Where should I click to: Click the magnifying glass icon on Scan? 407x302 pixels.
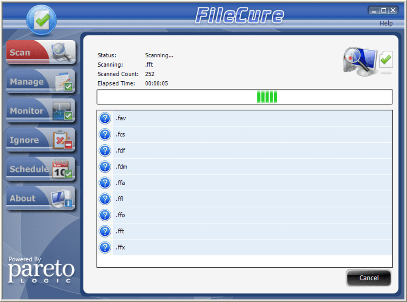(x=62, y=52)
